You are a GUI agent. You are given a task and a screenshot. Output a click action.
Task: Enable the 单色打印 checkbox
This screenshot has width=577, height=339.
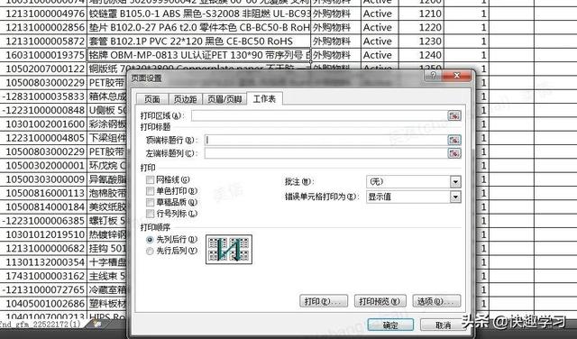150,191
